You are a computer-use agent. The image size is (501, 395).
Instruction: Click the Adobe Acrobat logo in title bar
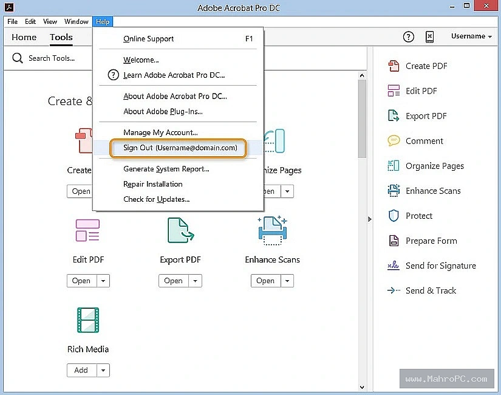[x=9, y=7]
